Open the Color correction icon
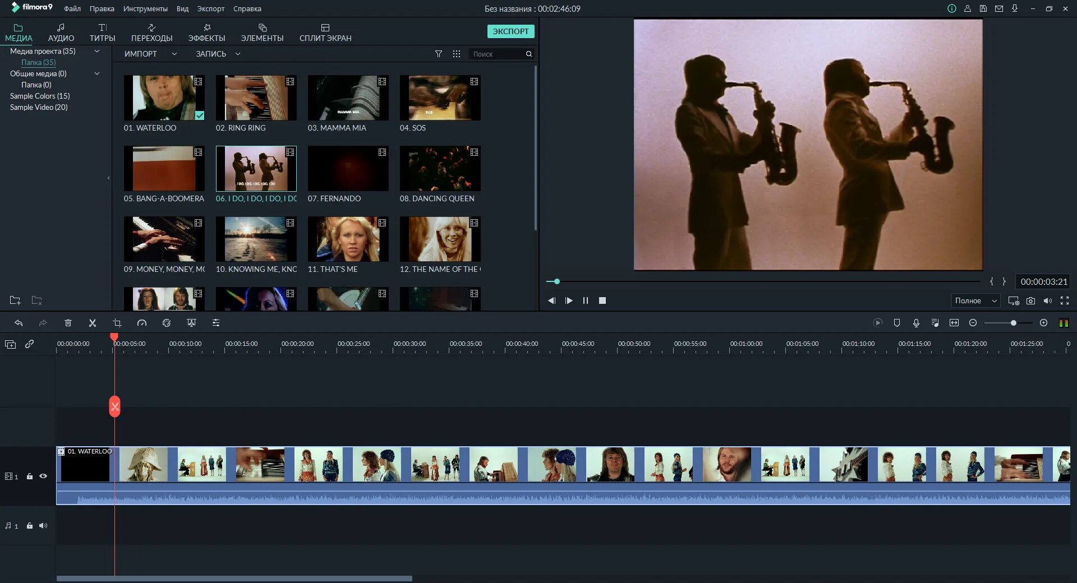This screenshot has width=1077, height=583. [x=167, y=323]
